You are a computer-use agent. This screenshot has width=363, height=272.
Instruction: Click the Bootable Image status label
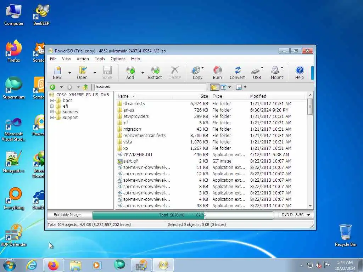67,215
